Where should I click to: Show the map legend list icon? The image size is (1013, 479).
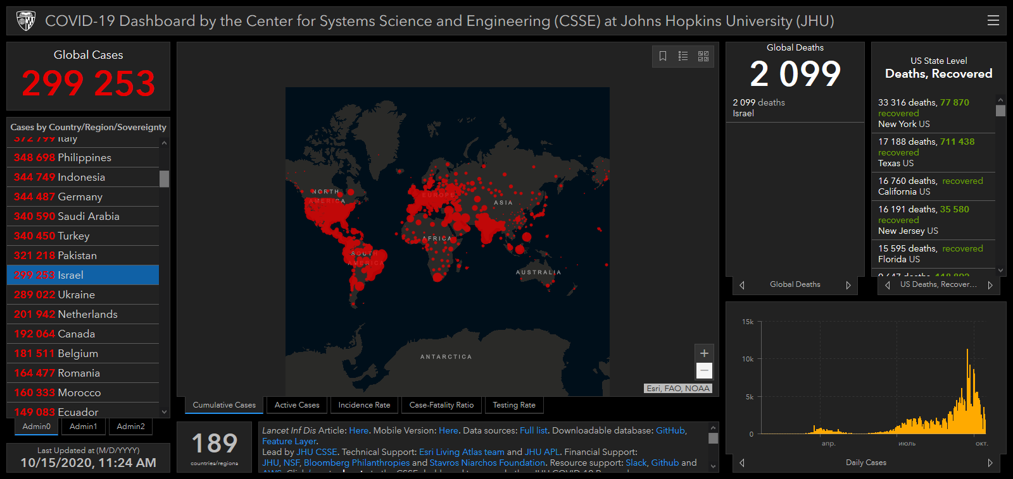[683, 56]
